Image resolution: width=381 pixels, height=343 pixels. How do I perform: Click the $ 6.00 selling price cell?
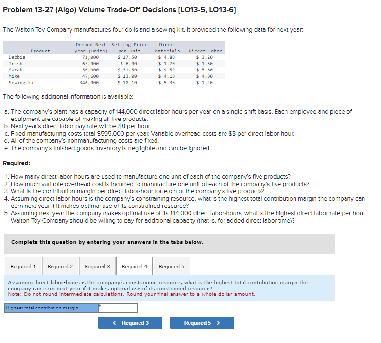pyautogui.click(x=128, y=64)
